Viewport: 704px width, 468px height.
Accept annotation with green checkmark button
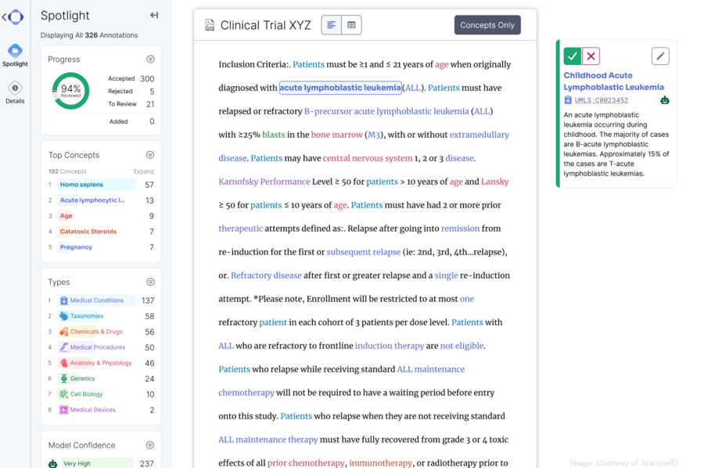tap(573, 56)
